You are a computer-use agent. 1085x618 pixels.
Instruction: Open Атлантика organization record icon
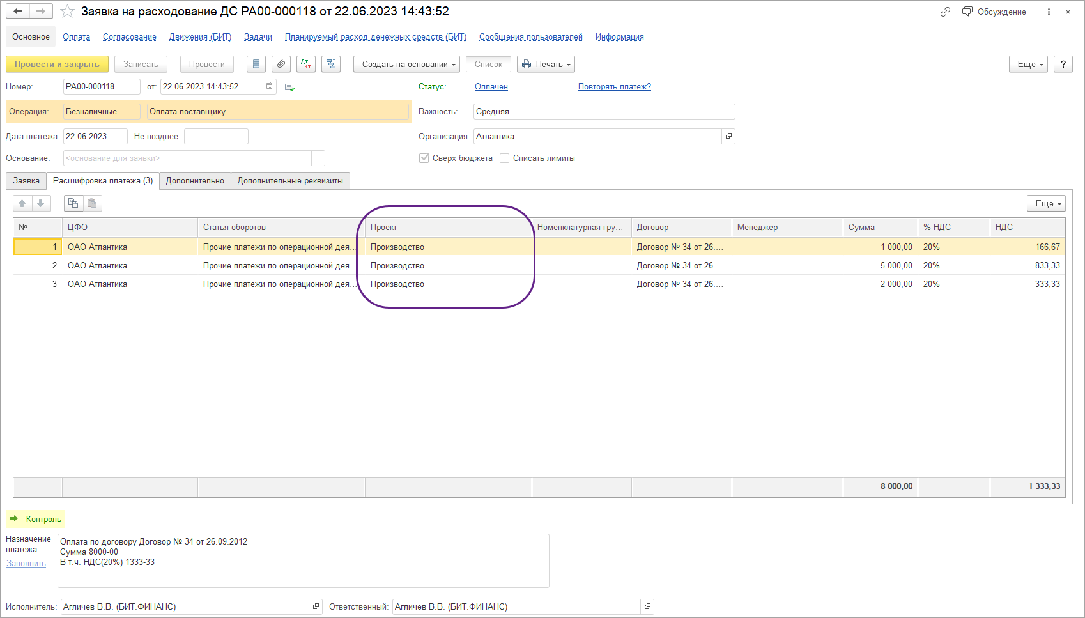point(728,136)
